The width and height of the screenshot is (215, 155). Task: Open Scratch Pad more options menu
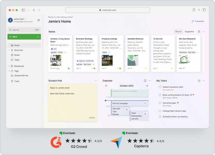(96, 81)
